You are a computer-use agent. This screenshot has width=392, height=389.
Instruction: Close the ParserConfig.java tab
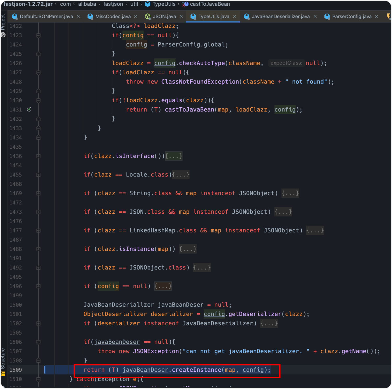(x=377, y=16)
